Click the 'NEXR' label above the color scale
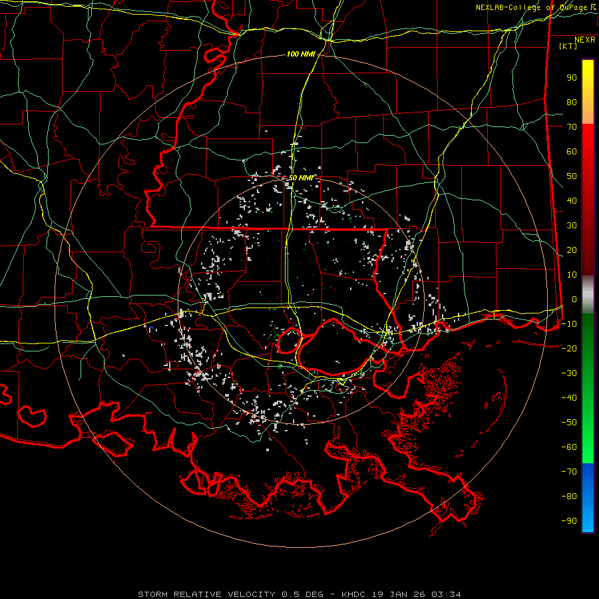This screenshot has width=599, height=599. [585, 40]
